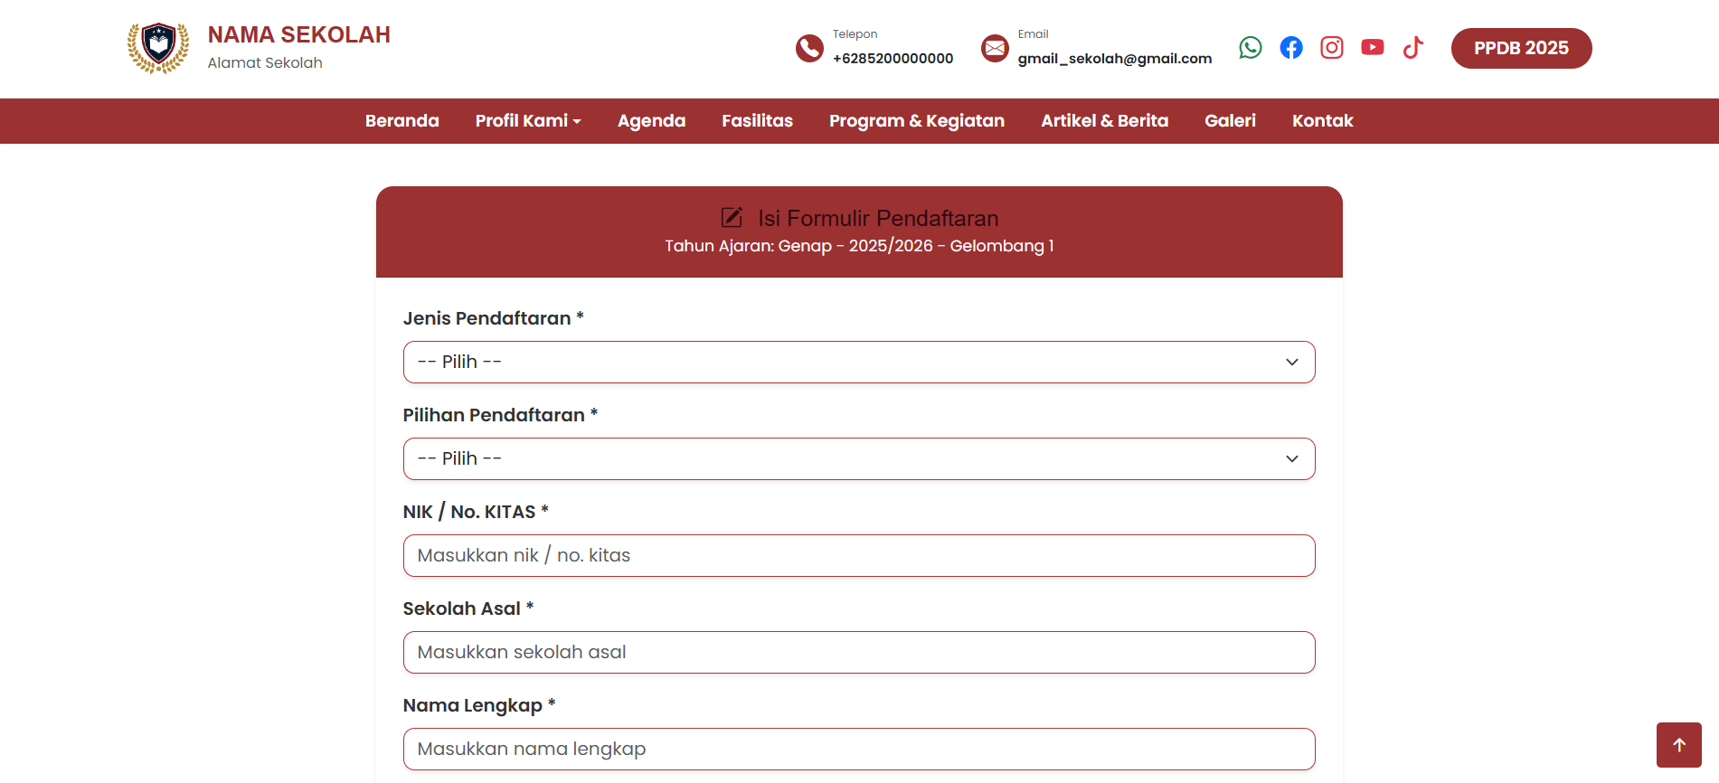Open the TikTok icon

[1413, 48]
